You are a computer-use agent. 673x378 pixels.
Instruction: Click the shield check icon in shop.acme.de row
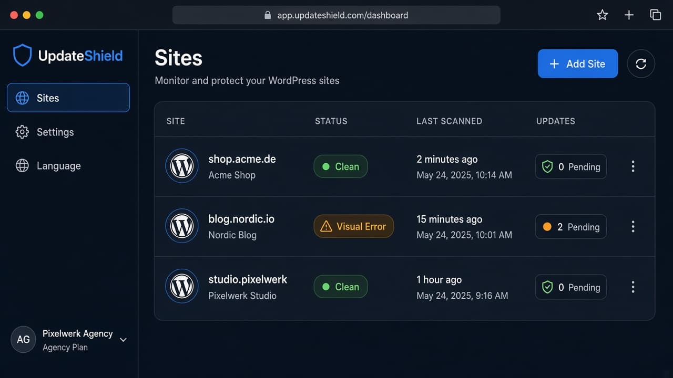547,167
